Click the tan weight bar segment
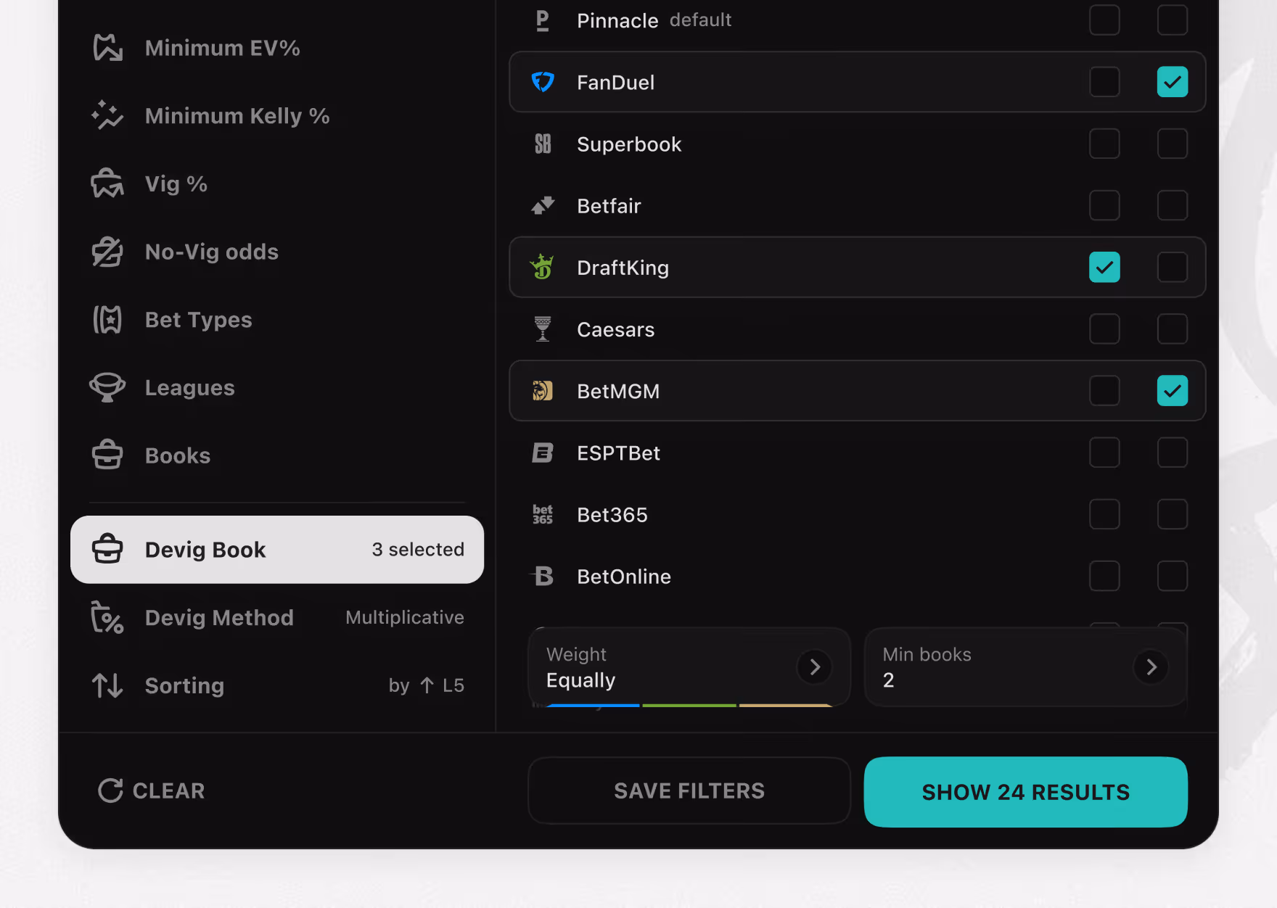 click(786, 705)
